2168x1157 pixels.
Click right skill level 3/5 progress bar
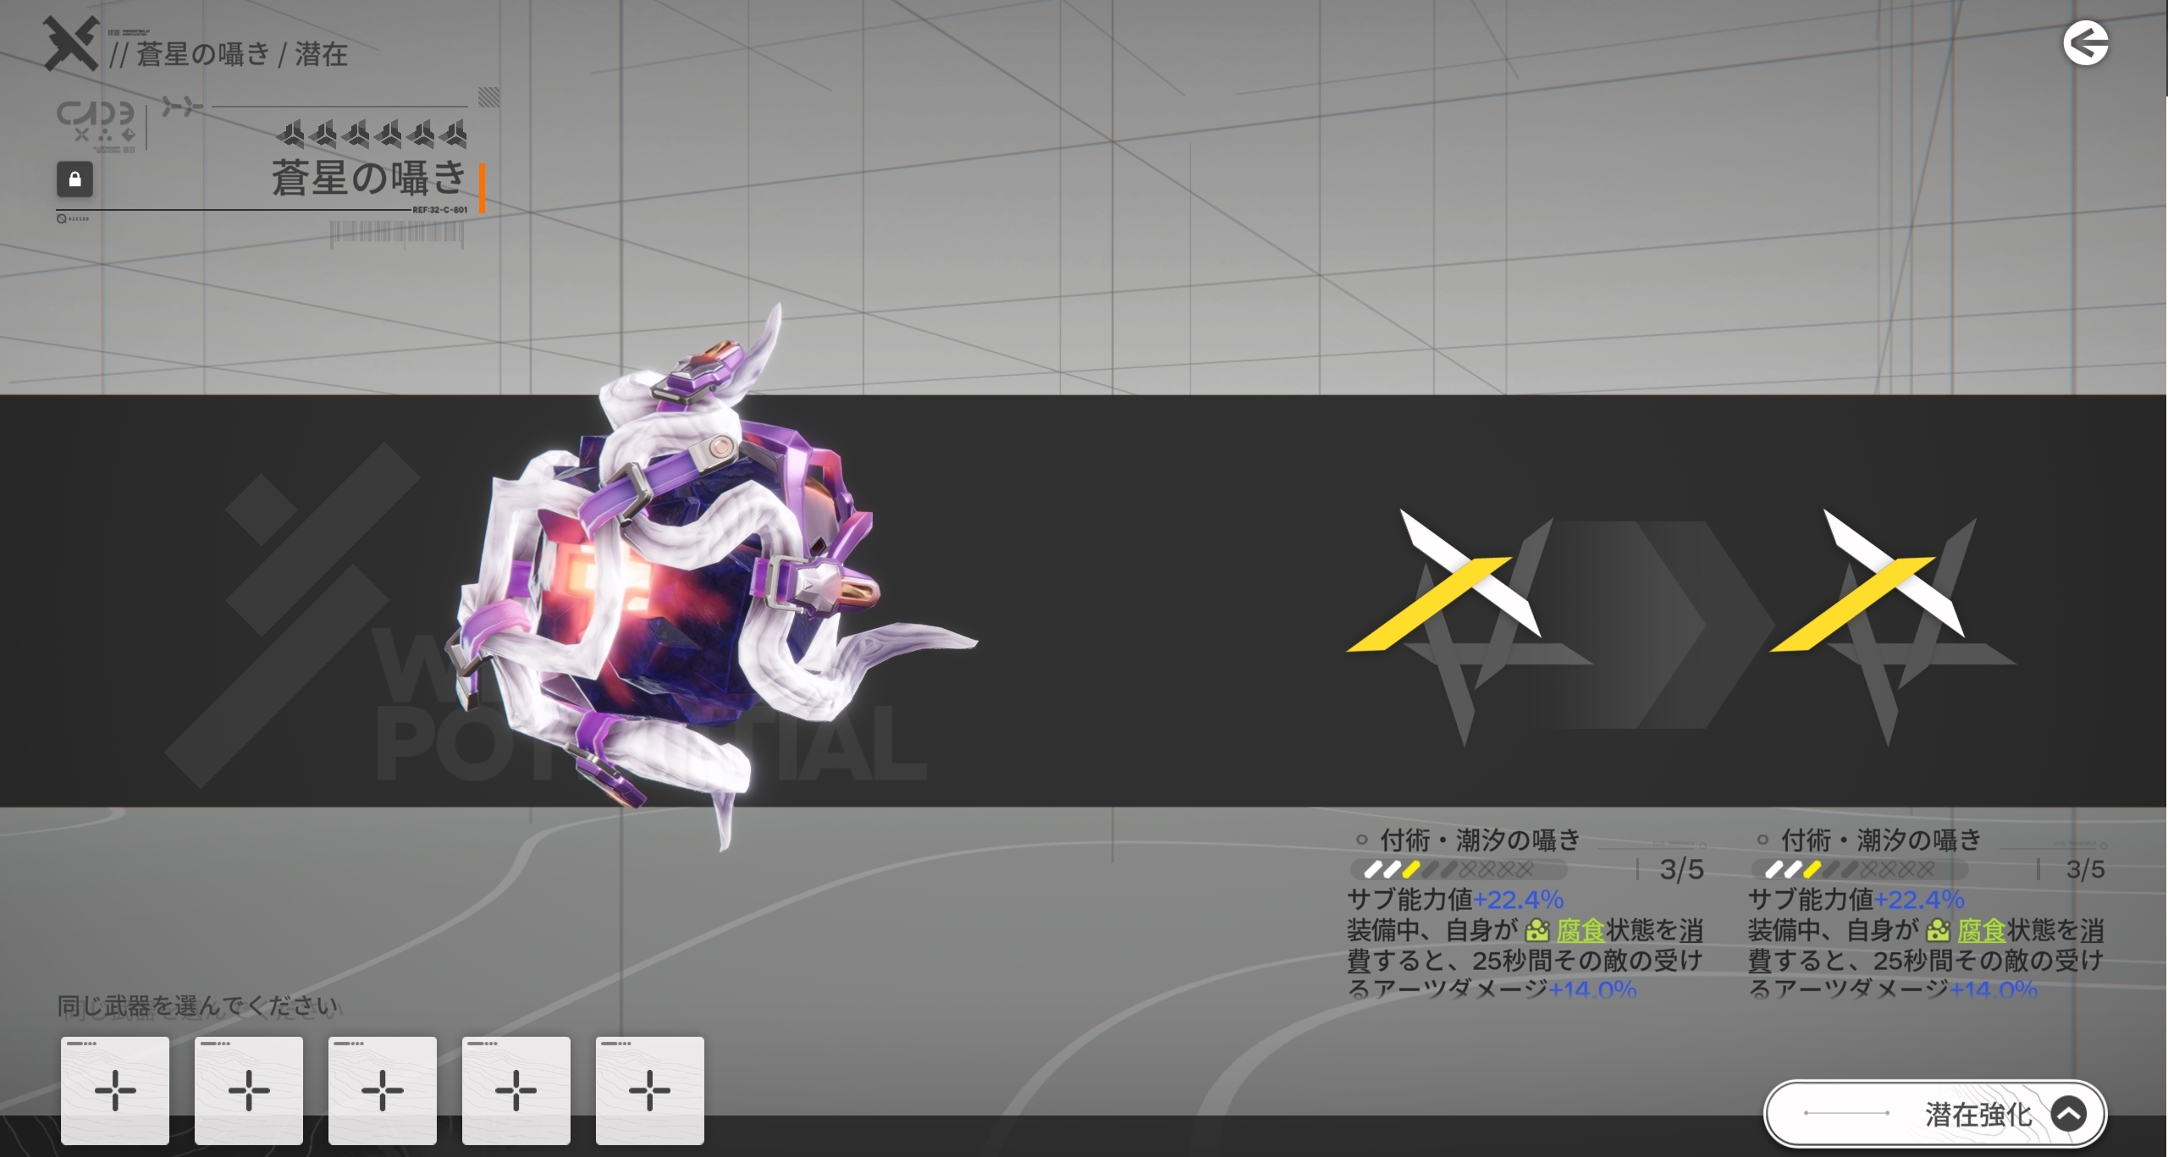click(x=1858, y=869)
